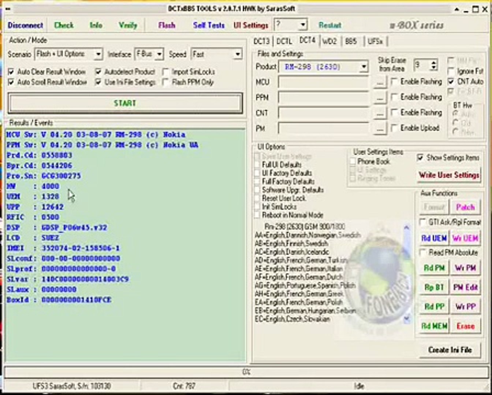The image size is (492, 395).
Task: Enable Flash PPM Only checkbox
Action: coord(166,82)
